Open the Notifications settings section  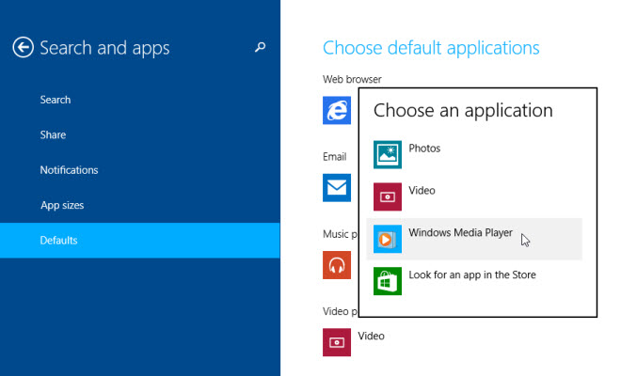coord(69,170)
